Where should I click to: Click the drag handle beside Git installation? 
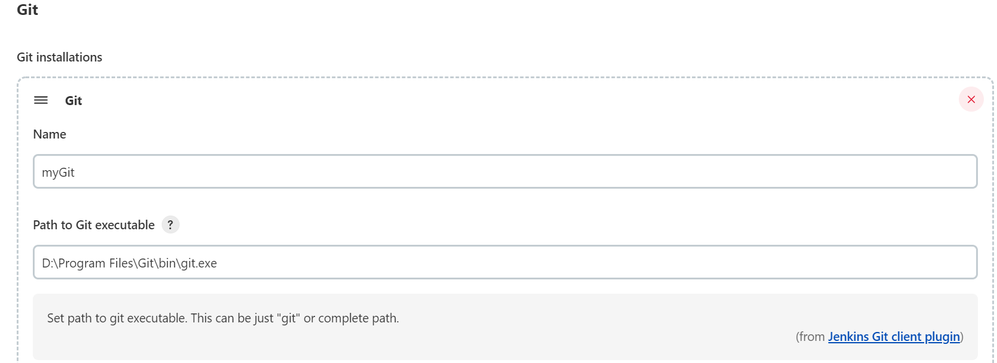41,100
